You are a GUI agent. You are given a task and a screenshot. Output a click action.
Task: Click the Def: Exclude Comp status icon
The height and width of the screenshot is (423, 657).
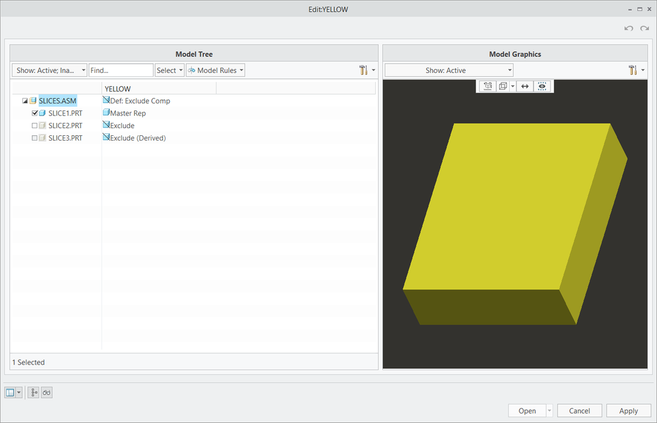107,100
